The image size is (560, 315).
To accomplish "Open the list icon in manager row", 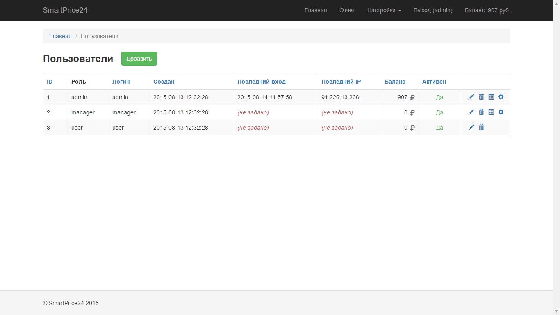I will tap(491, 112).
